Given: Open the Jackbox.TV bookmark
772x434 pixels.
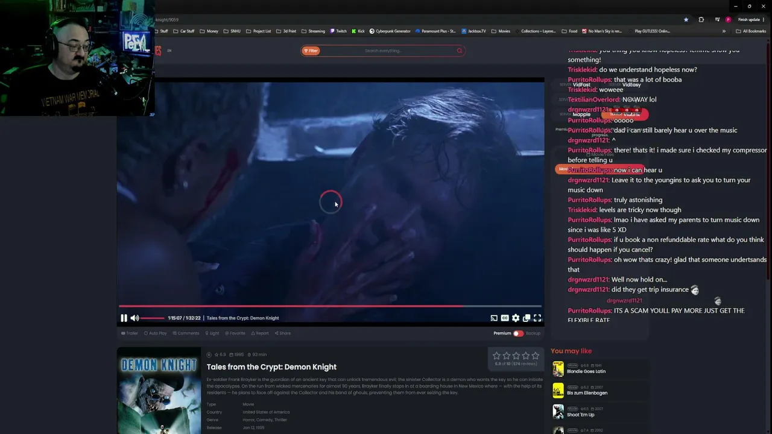Looking at the screenshot, I should [x=474, y=31].
